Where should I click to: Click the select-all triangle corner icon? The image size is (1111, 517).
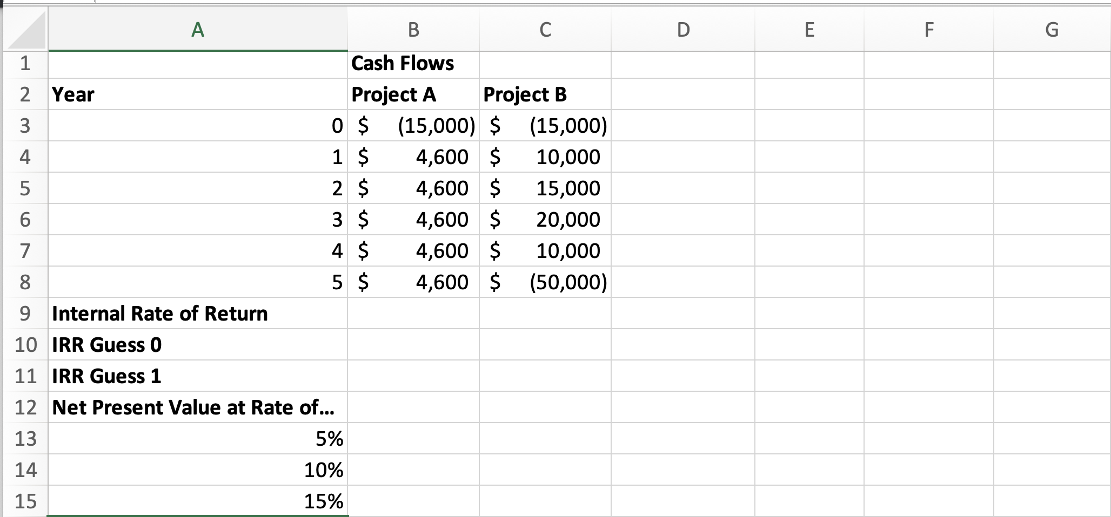point(24,30)
